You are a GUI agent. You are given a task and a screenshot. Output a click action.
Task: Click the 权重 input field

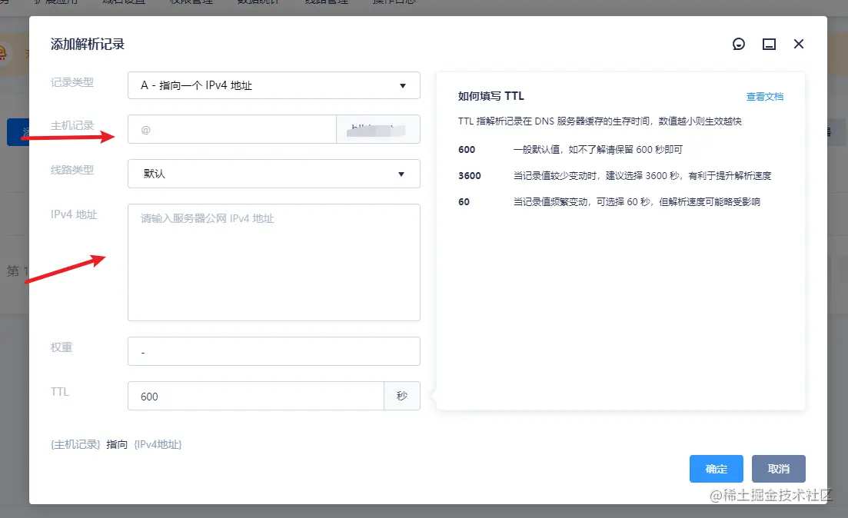click(274, 351)
